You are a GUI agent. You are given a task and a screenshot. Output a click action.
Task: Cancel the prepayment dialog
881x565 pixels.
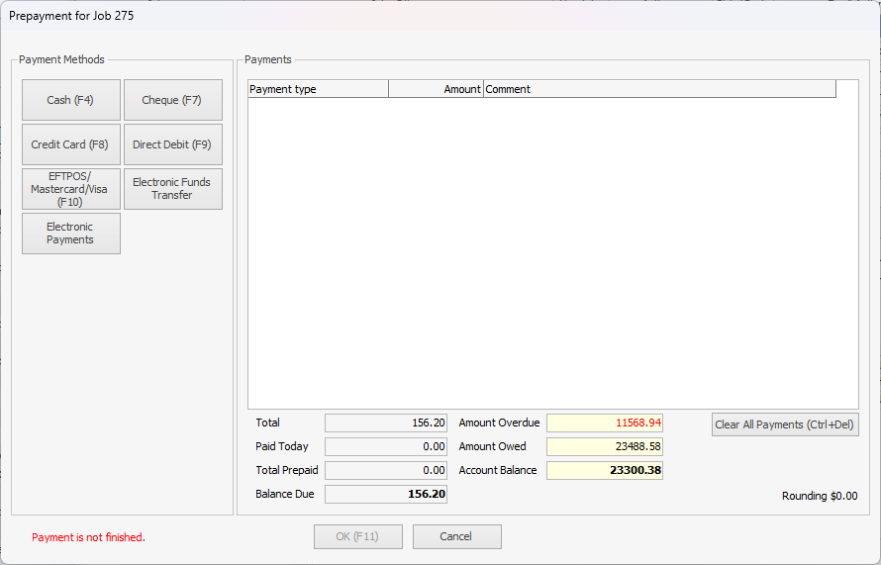(456, 536)
